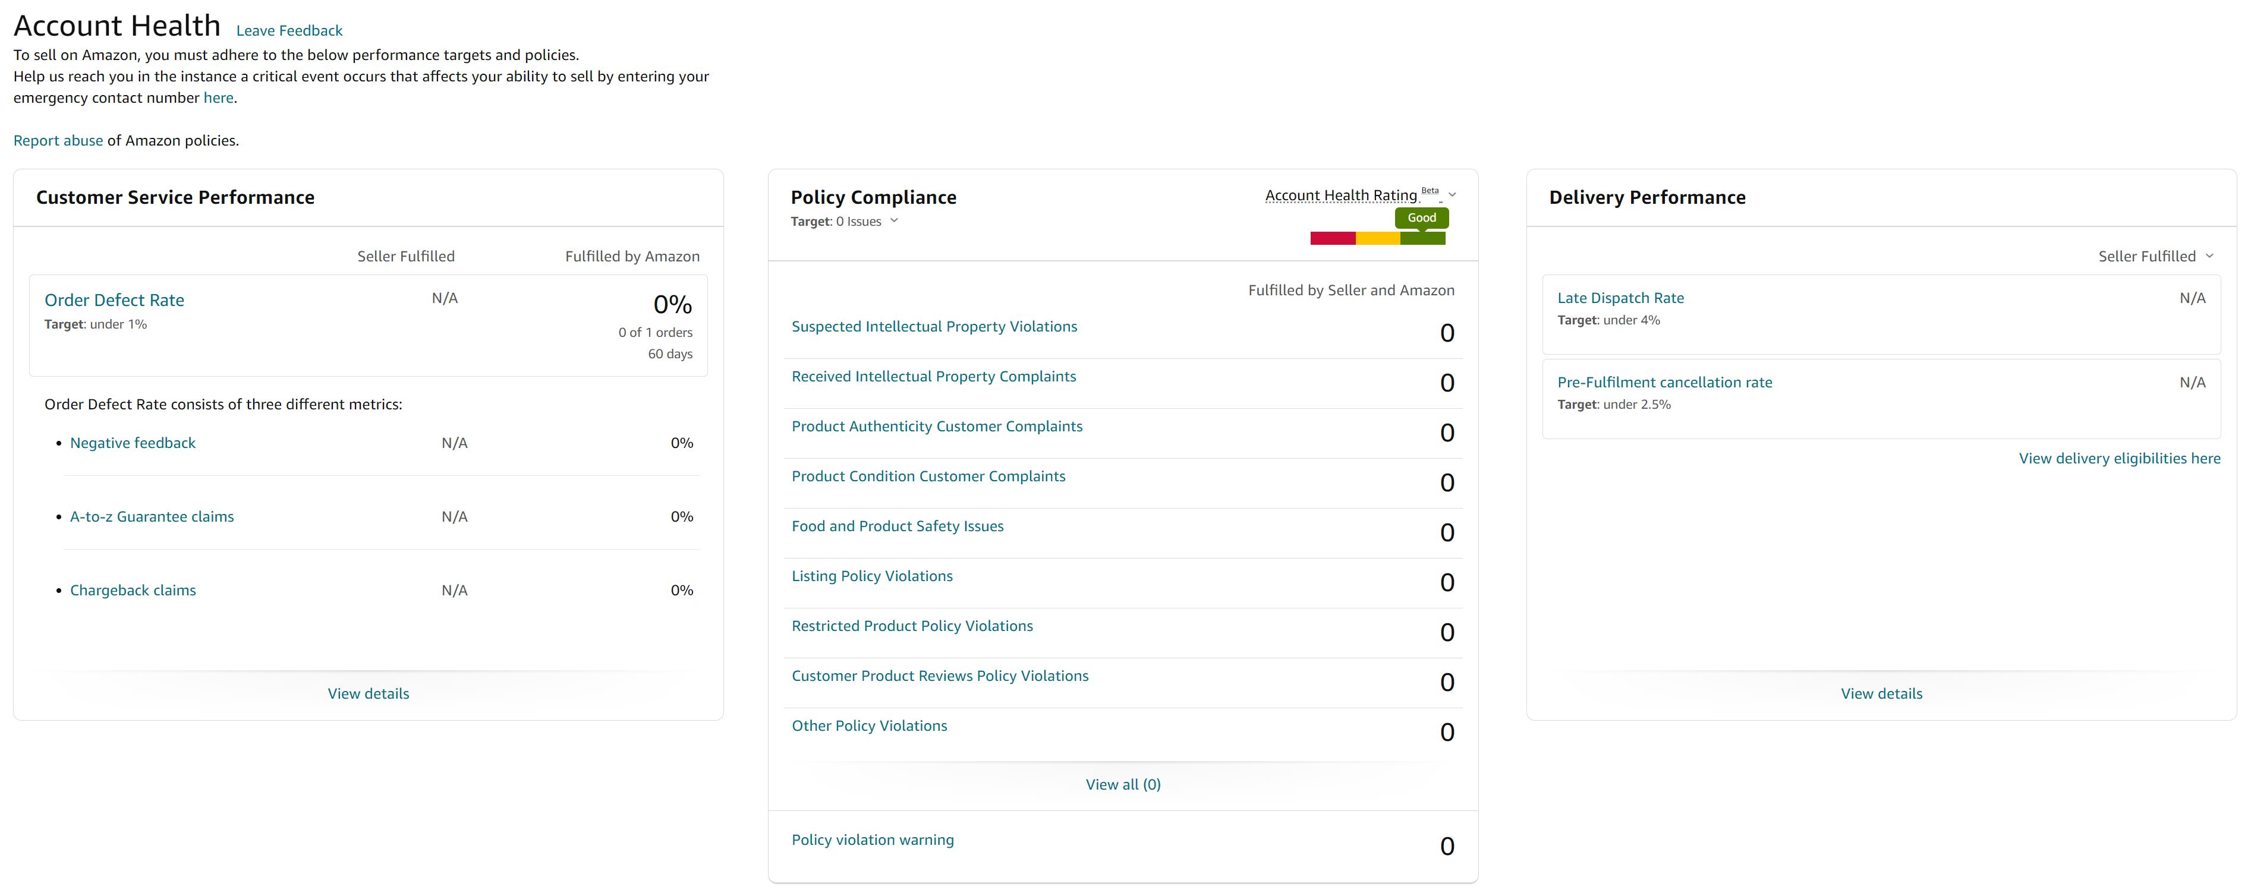Click the Leave Feedback link
Viewport: 2251px width, 893px height.
click(x=289, y=30)
